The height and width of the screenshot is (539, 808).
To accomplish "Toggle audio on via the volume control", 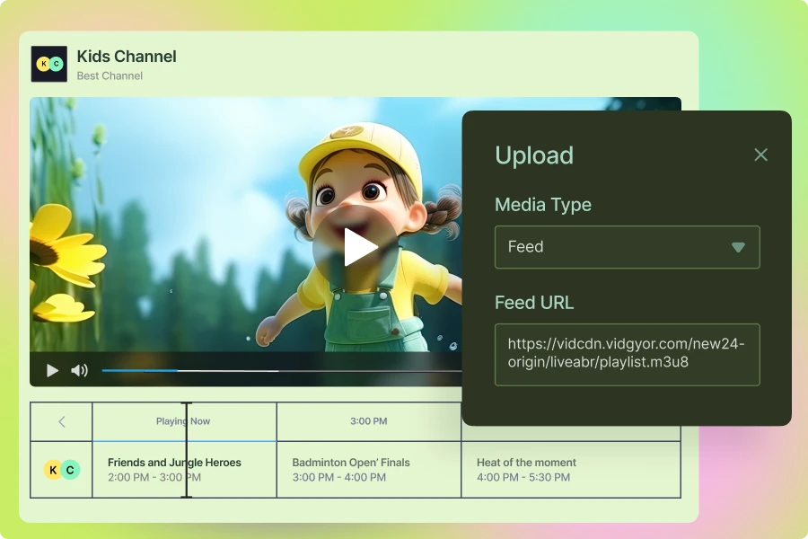I will pos(79,369).
